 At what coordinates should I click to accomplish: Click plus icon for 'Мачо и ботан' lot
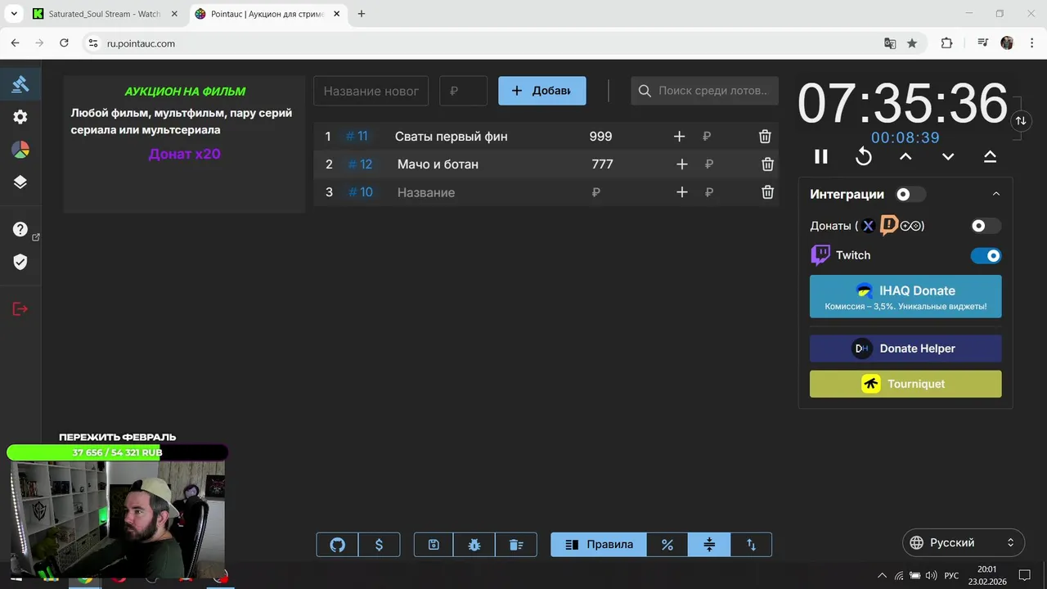click(681, 164)
